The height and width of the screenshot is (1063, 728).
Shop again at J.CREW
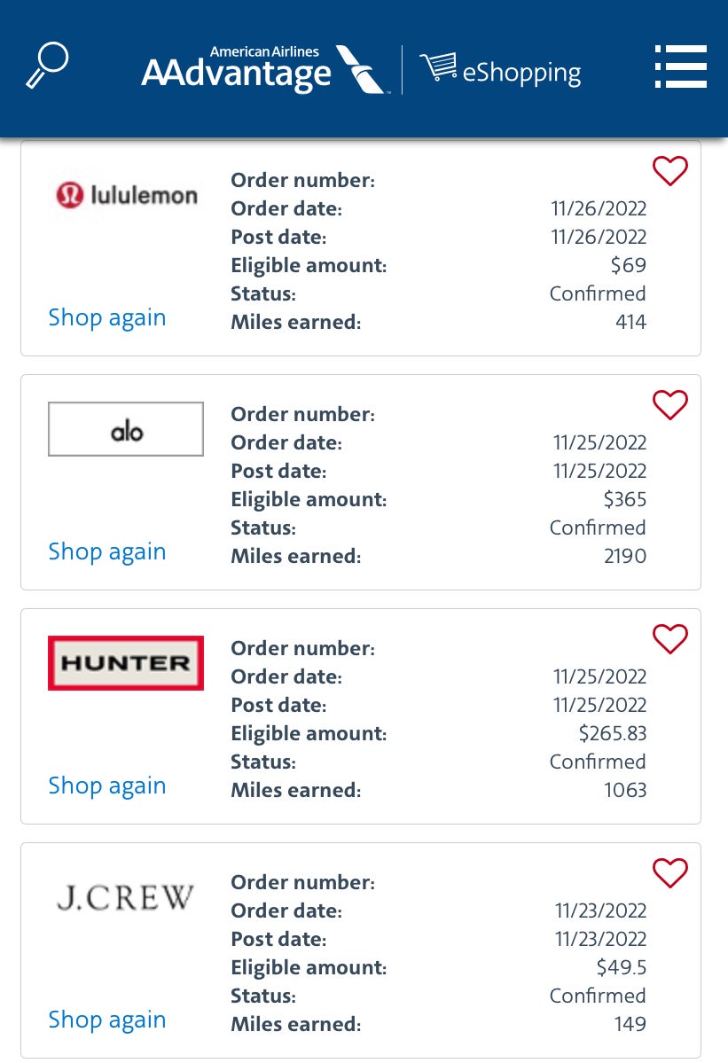pos(106,1020)
